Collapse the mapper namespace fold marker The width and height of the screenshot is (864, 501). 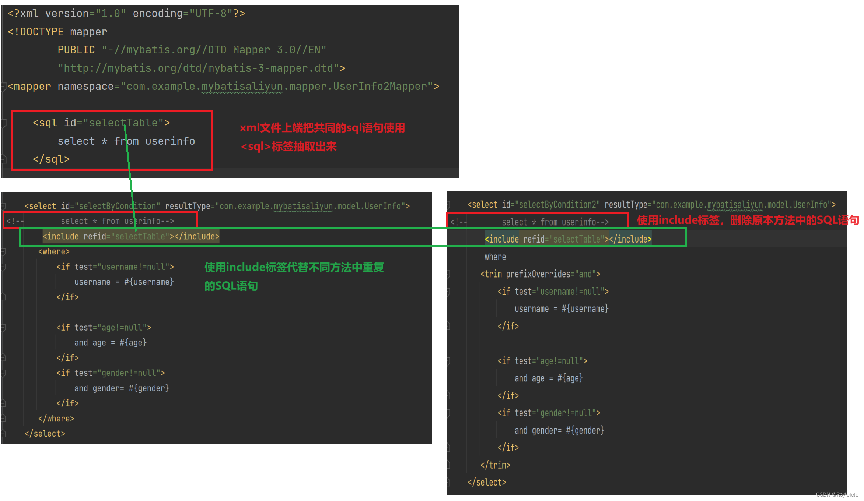pyautogui.click(x=3, y=87)
